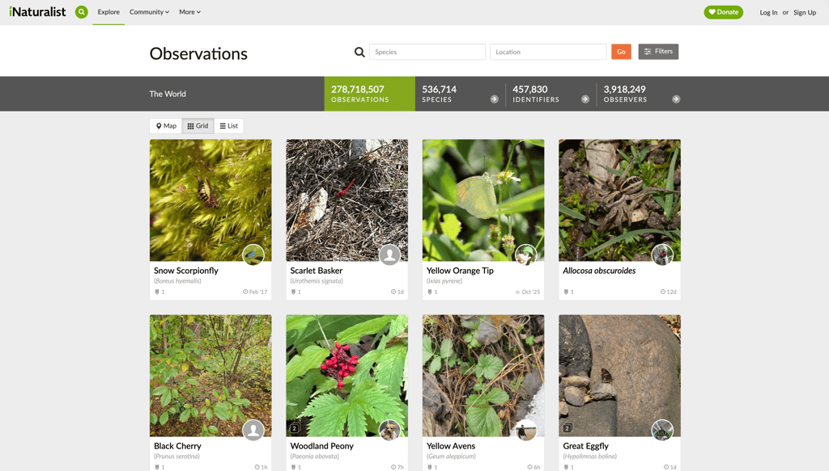Switch to Map view
The image size is (829, 471).
[166, 126]
